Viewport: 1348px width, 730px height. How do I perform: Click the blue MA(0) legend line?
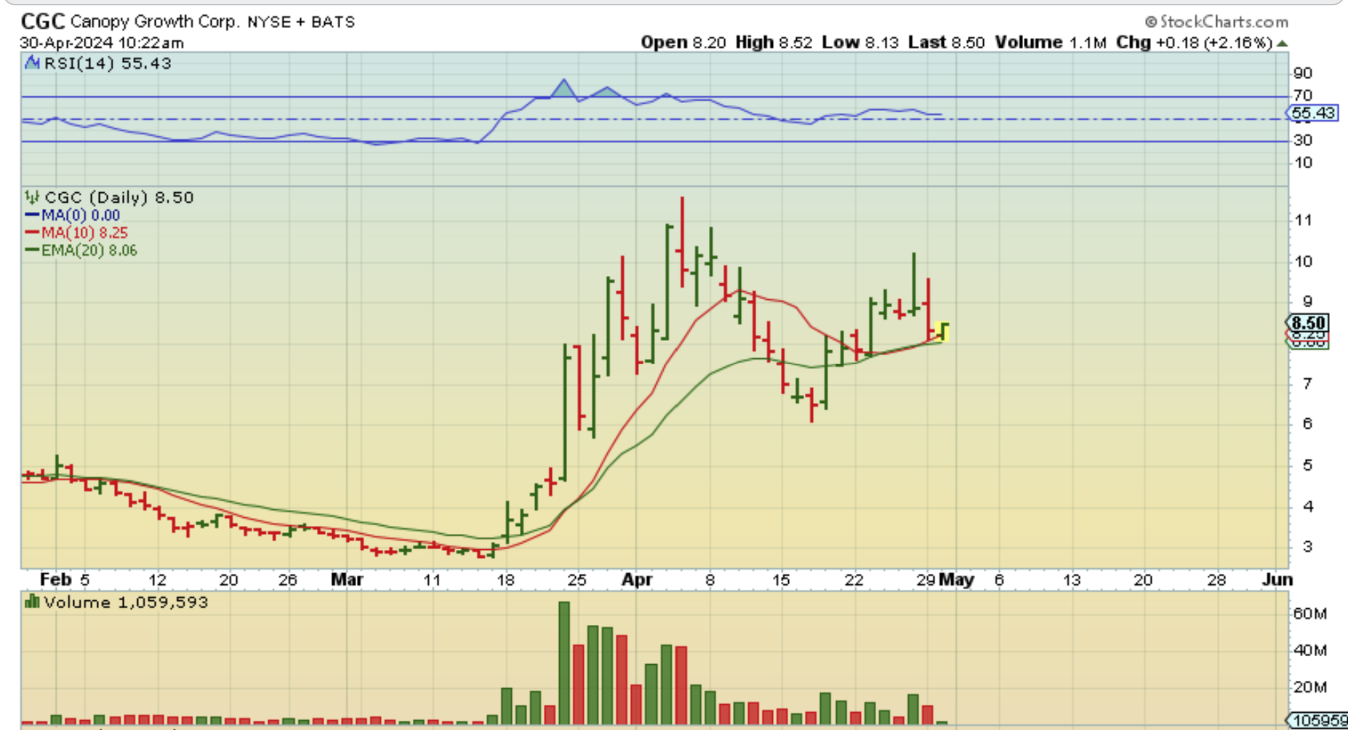pyautogui.click(x=32, y=215)
